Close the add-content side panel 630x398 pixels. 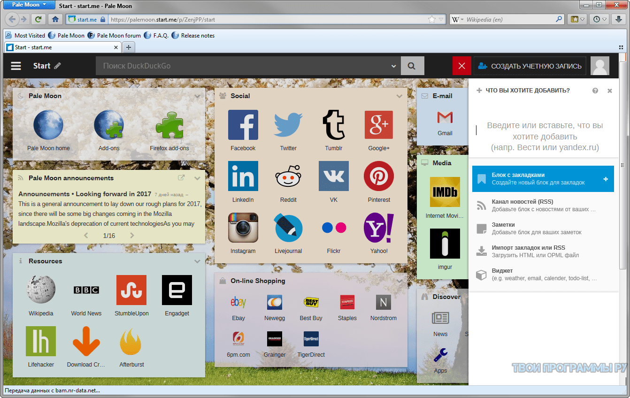pyautogui.click(x=610, y=91)
